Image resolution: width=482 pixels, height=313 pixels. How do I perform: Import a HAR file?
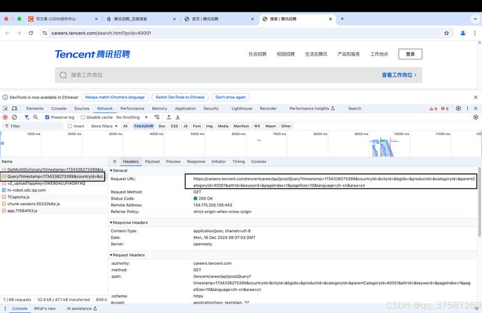point(169,117)
